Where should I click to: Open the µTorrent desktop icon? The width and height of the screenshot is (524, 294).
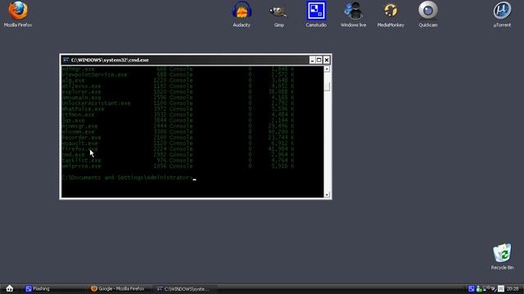point(502,14)
